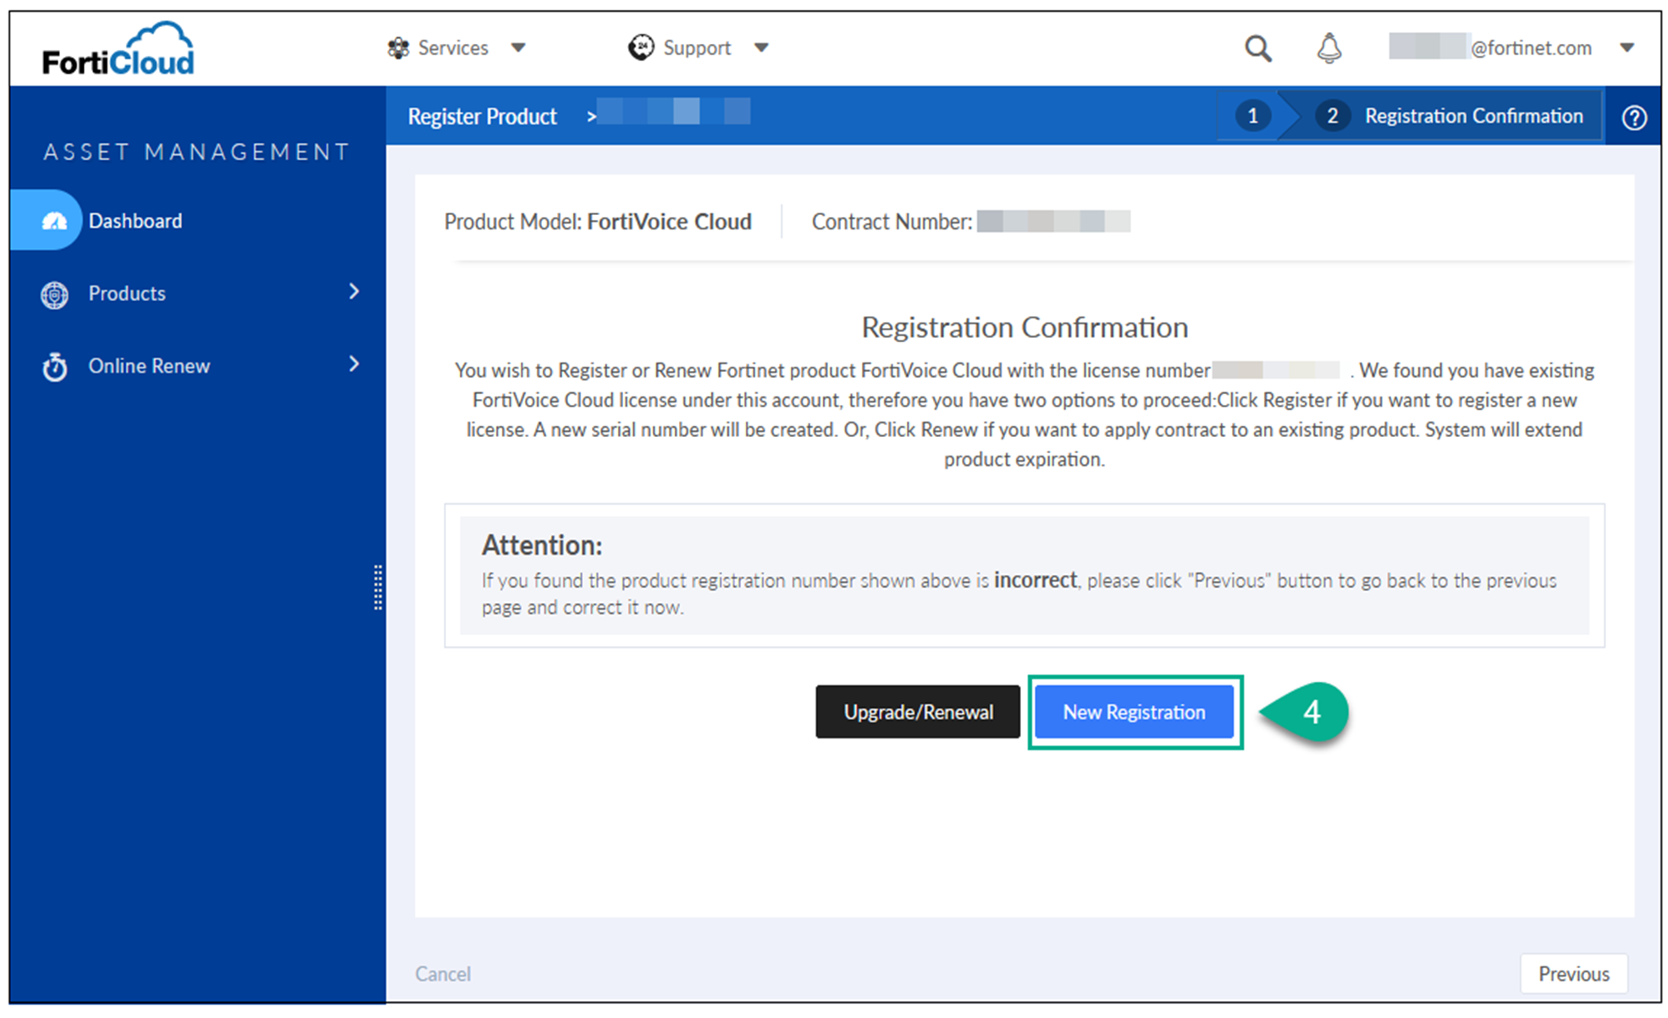Click the help question mark icon

tap(1634, 117)
